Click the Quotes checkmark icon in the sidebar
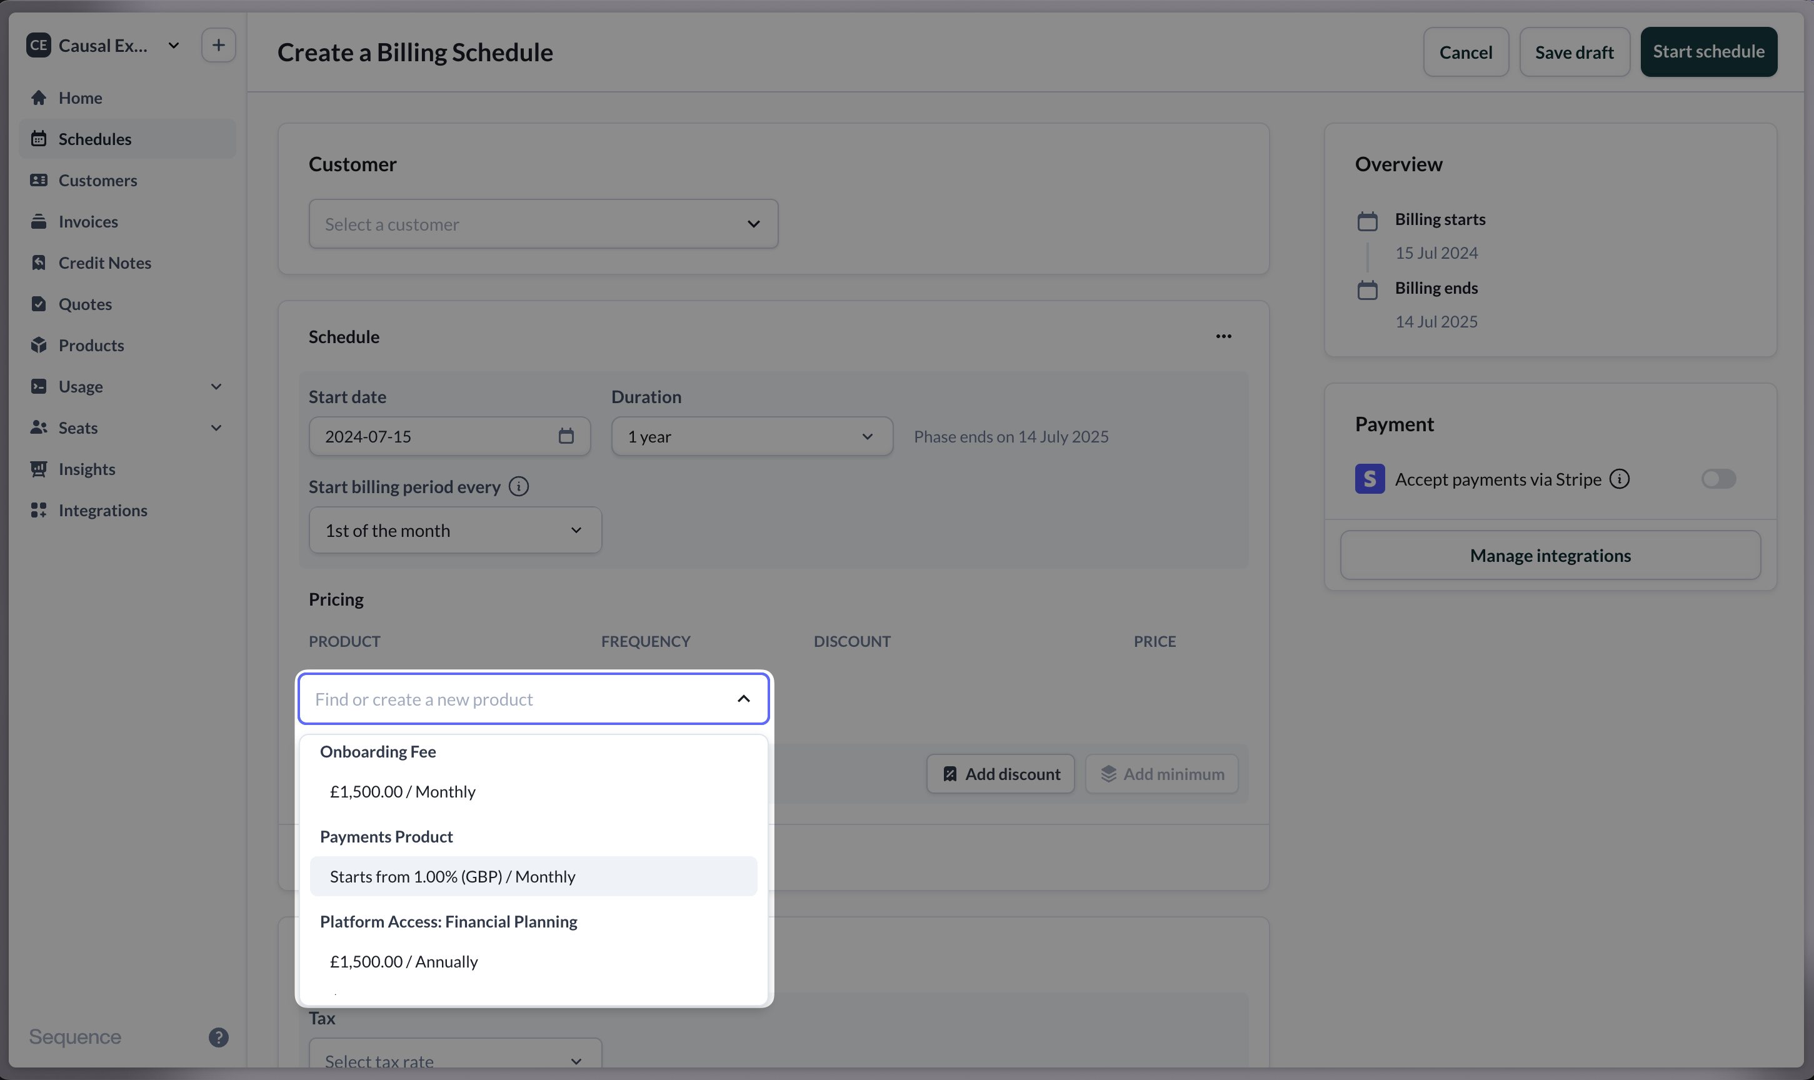Screen dimensions: 1814x1080 39,304
